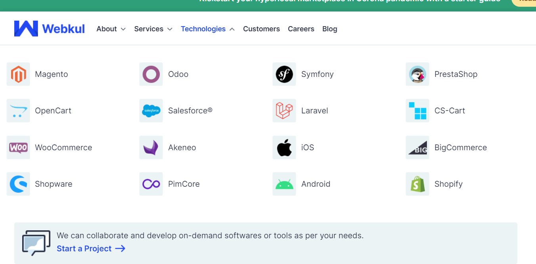The image size is (536, 264).
Task: Click the Shopify bag icon
Action: pyautogui.click(x=417, y=184)
